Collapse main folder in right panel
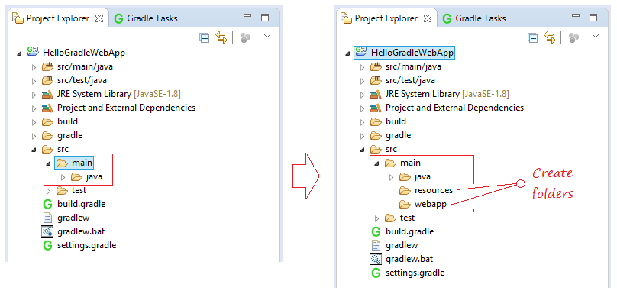This screenshot has height=291, width=617. click(x=377, y=163)
